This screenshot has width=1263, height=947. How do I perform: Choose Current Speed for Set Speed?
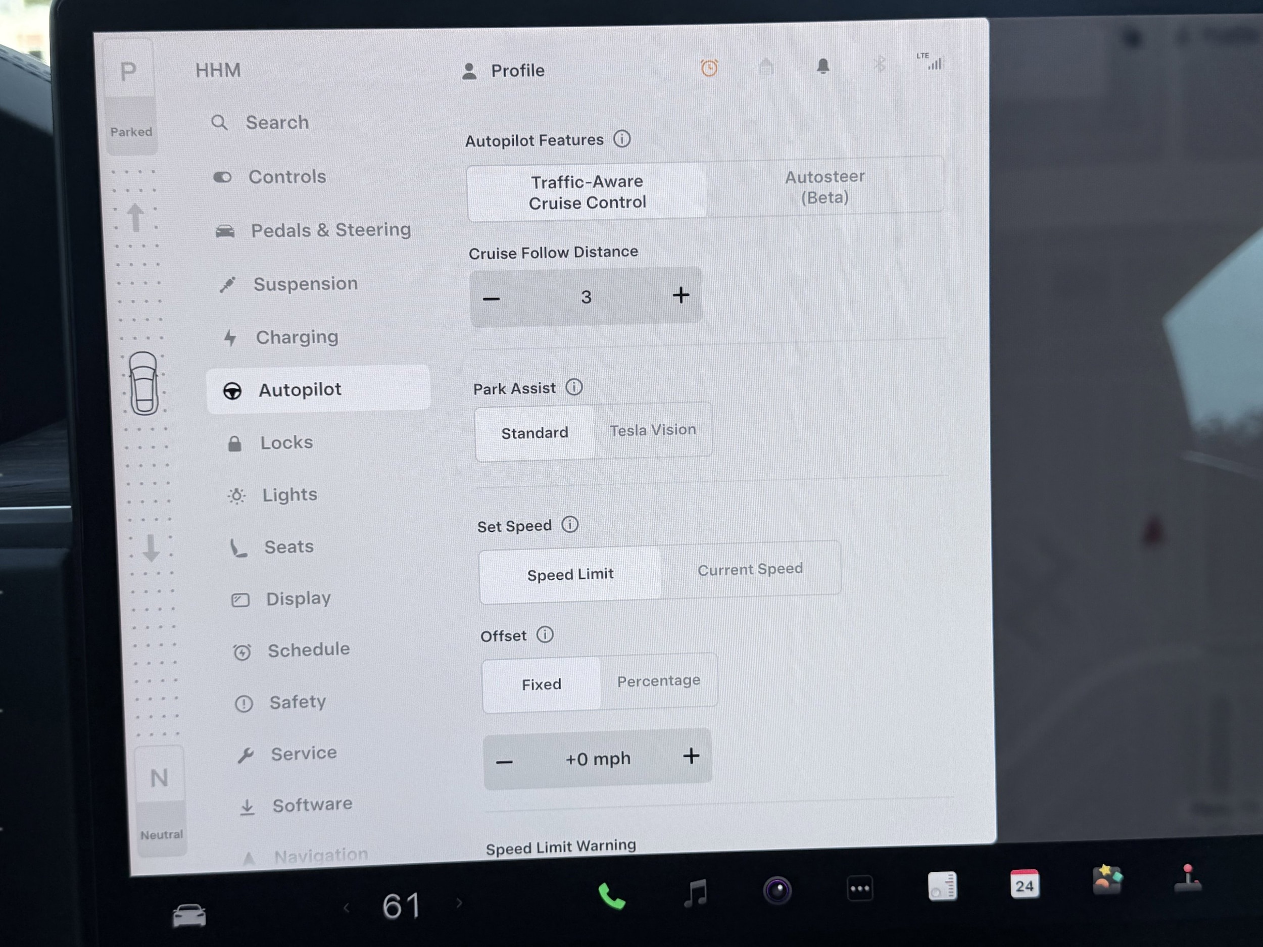coord(750,569)
